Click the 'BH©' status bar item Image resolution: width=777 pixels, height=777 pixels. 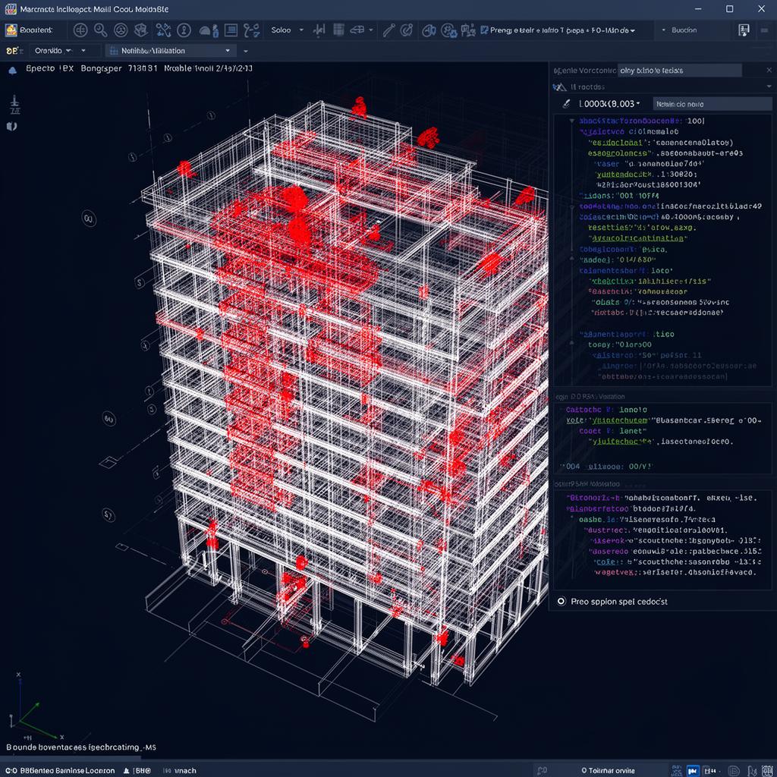[x=138, y=771]
